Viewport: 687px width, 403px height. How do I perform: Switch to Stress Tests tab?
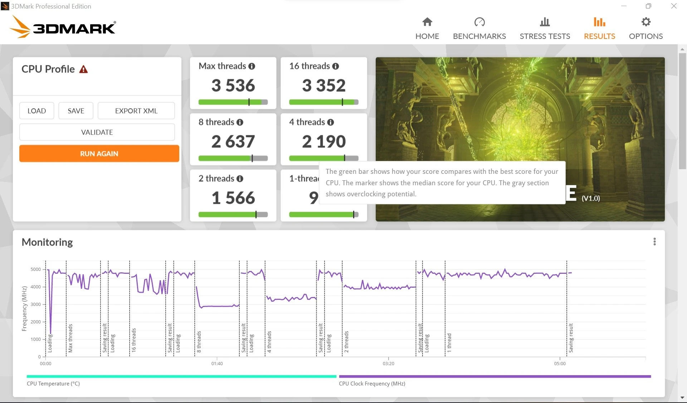coord(545,29)
